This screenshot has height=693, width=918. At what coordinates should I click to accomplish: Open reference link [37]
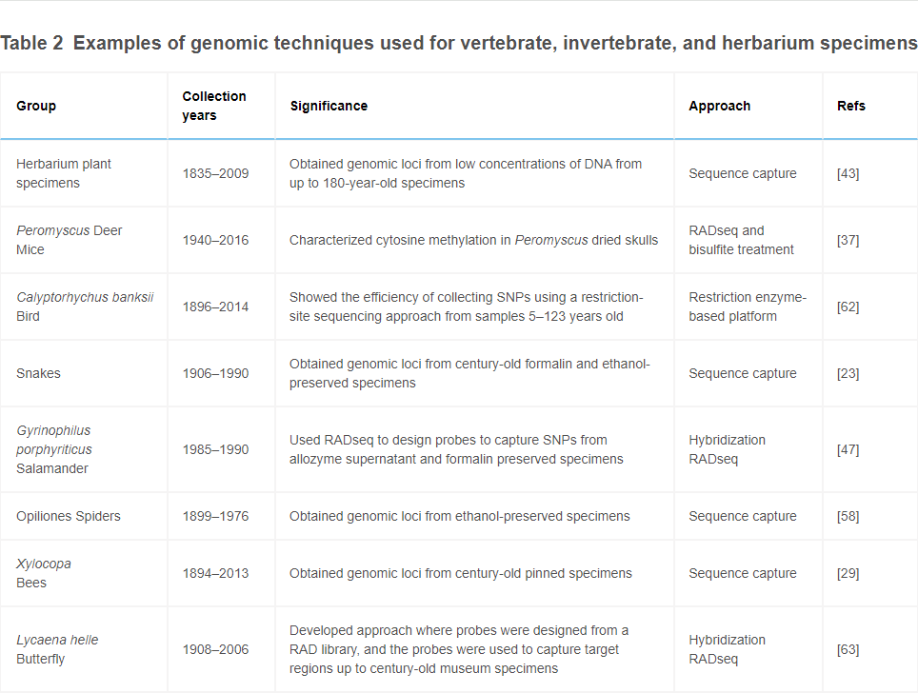coord(848,240)
